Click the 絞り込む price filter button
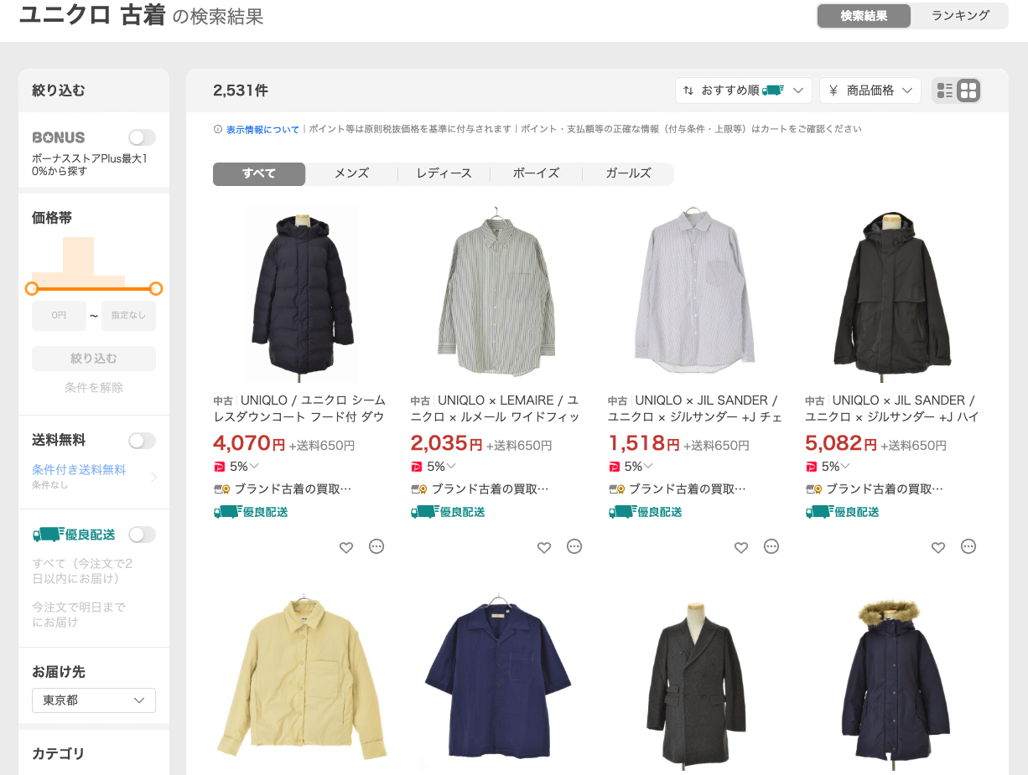The width and height of the screenshot is (1028, 775). (94, 359)
